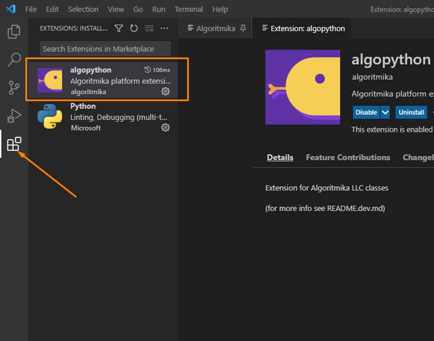Open Run and Debug view
This screenshot has width=434, height=341.
pos(14,116)
